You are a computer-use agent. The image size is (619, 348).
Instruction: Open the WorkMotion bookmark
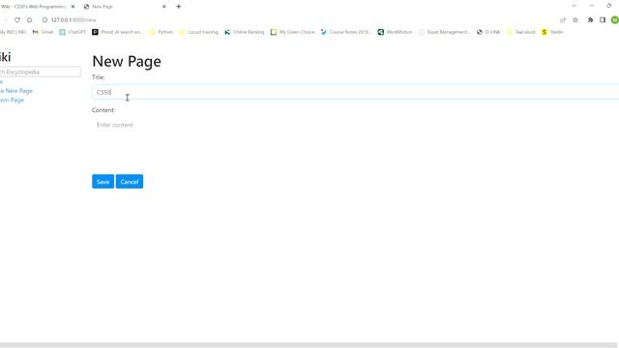pos(396,32)
